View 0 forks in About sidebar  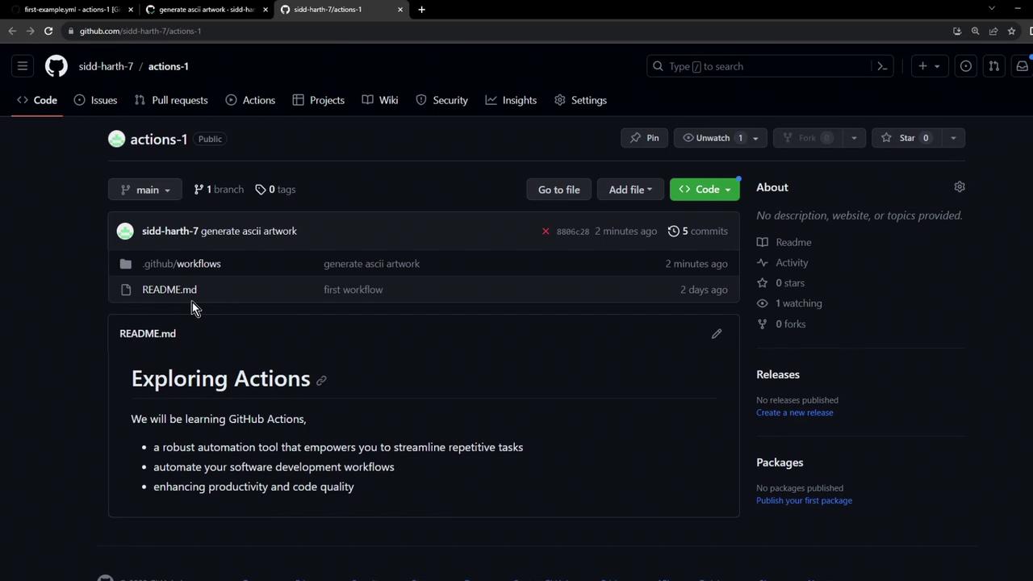point(781,324)
